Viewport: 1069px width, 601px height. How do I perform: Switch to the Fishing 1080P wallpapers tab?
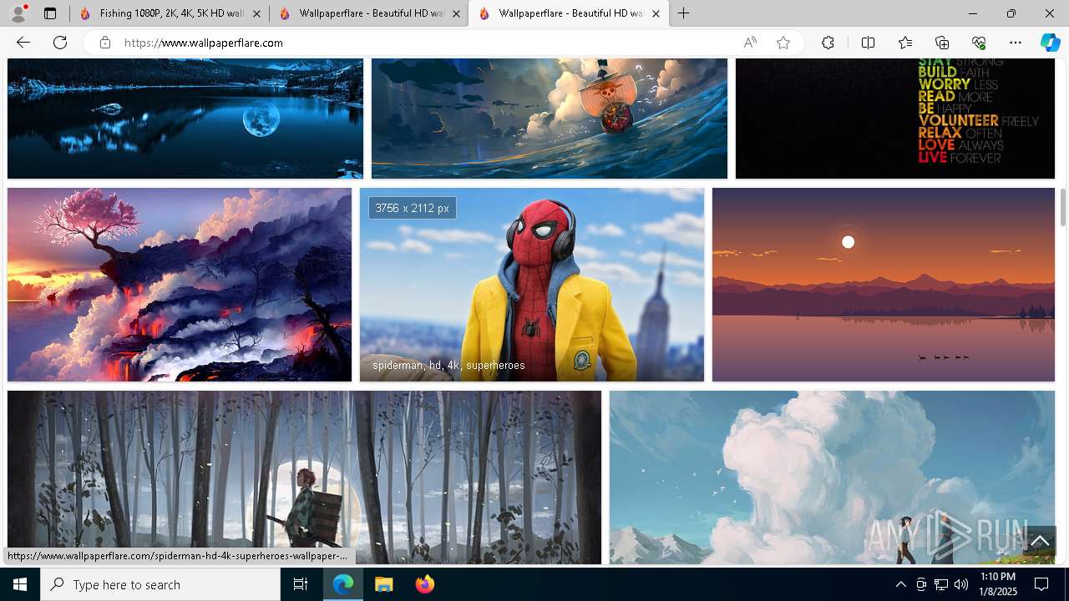170,13
